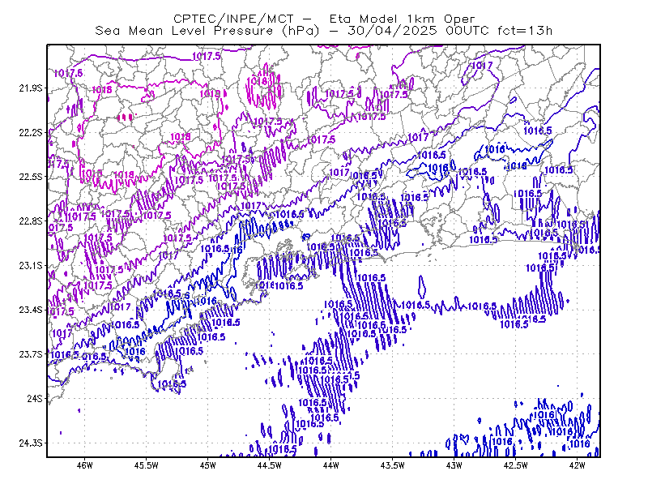The image size is (648, 501).
Task: Click the 'Eta Model 1km Oper' heading text
Action: [402, 19]
